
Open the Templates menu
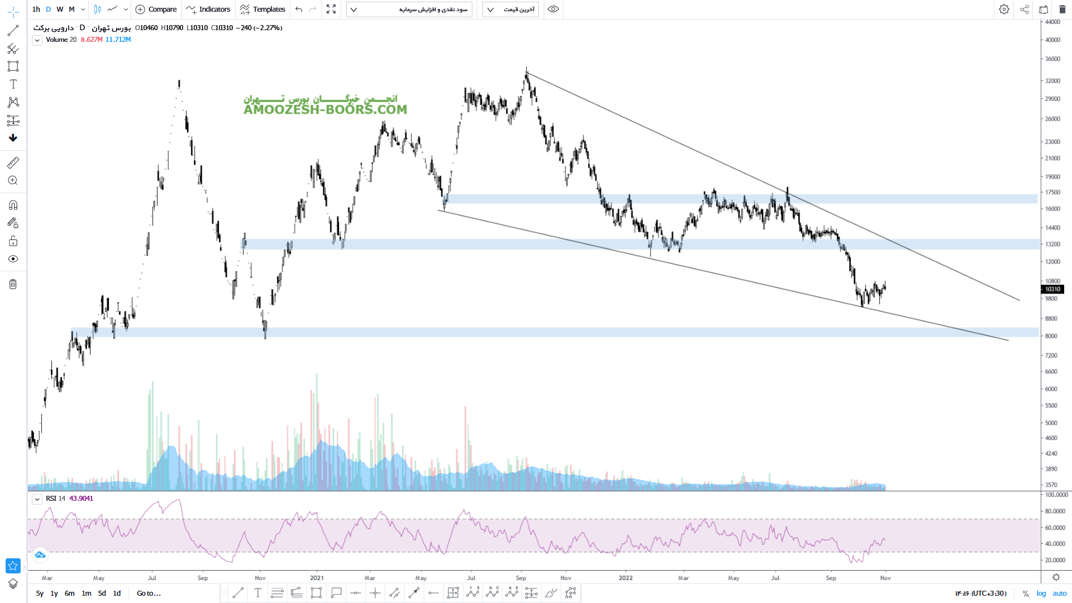tap(262, 9)
